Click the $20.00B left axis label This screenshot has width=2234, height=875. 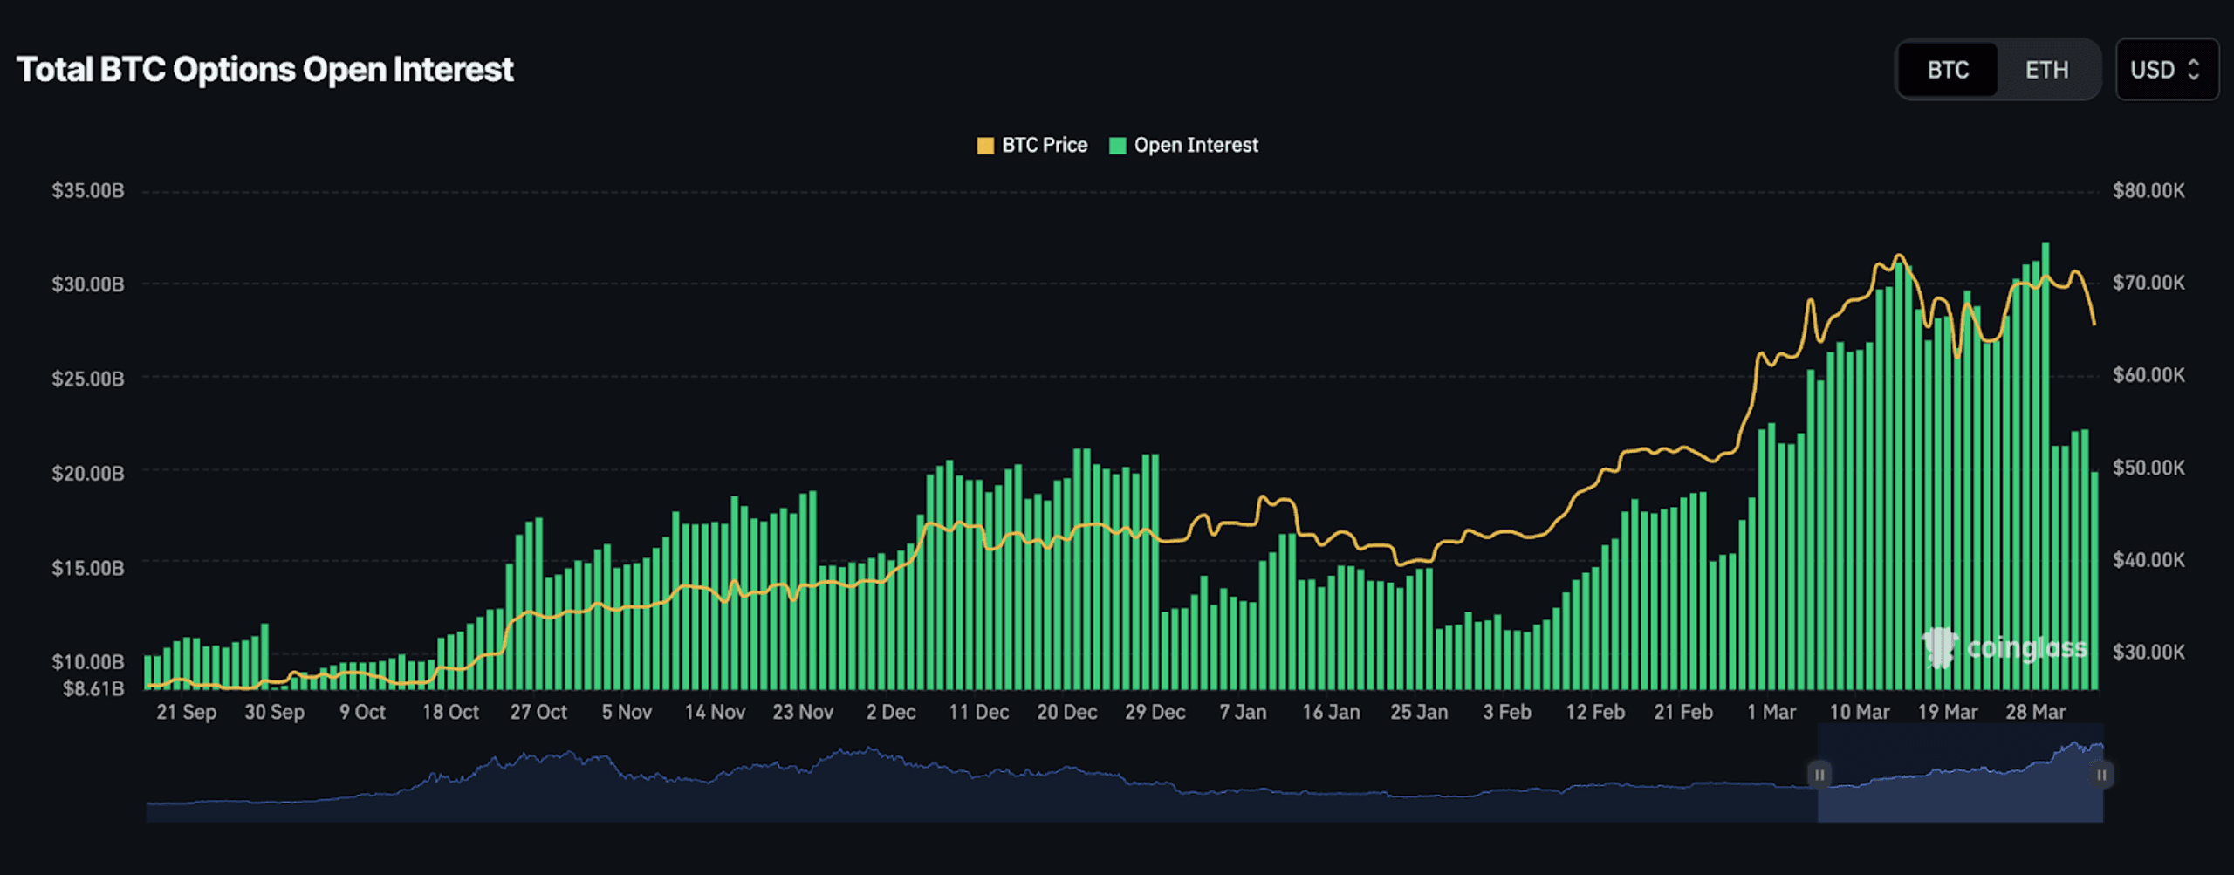point(88,473)
